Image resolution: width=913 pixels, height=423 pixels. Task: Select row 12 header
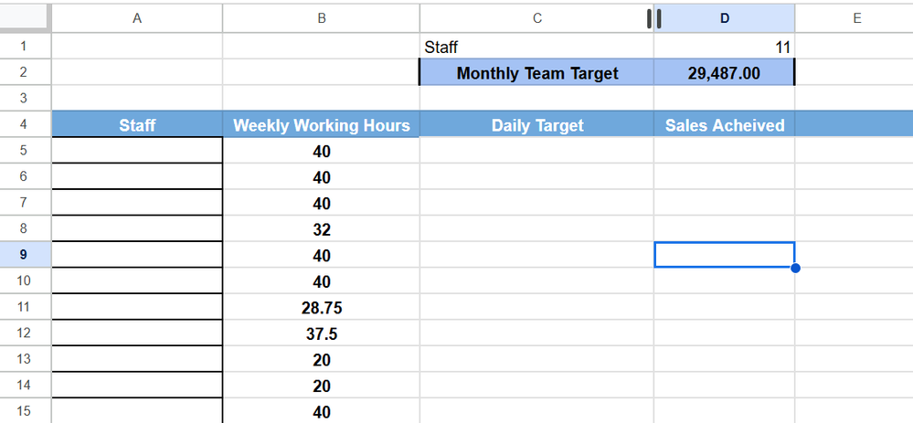[25, 333]
